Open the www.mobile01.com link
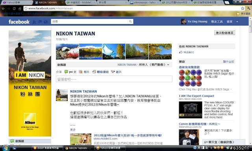 106,139
